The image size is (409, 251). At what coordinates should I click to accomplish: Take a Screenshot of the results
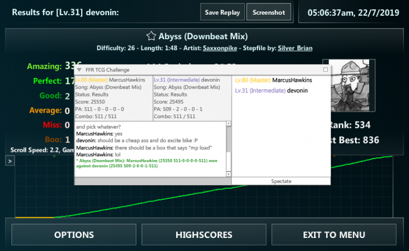(x=268, y=12)
